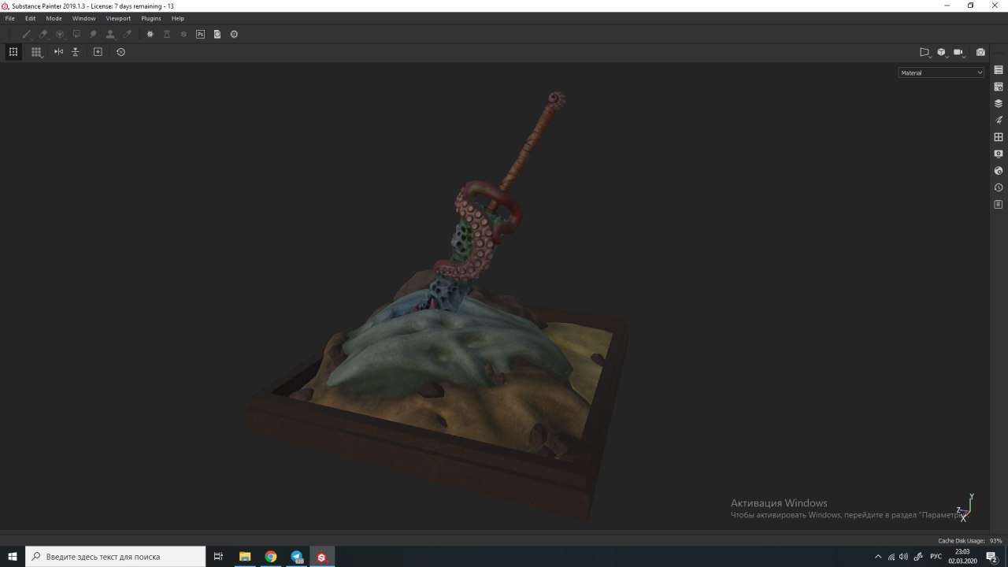Toggle vertical symmetry mirroring
The width and height of the screenshot is (1008, 567).
click(x=76, y=52)
